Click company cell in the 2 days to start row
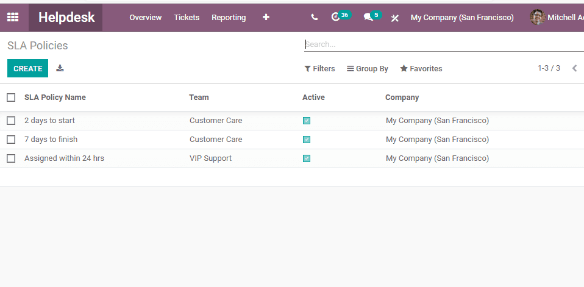Image resolution: width=584 pixels, height=287 pixels. click(x=437, y=121)
